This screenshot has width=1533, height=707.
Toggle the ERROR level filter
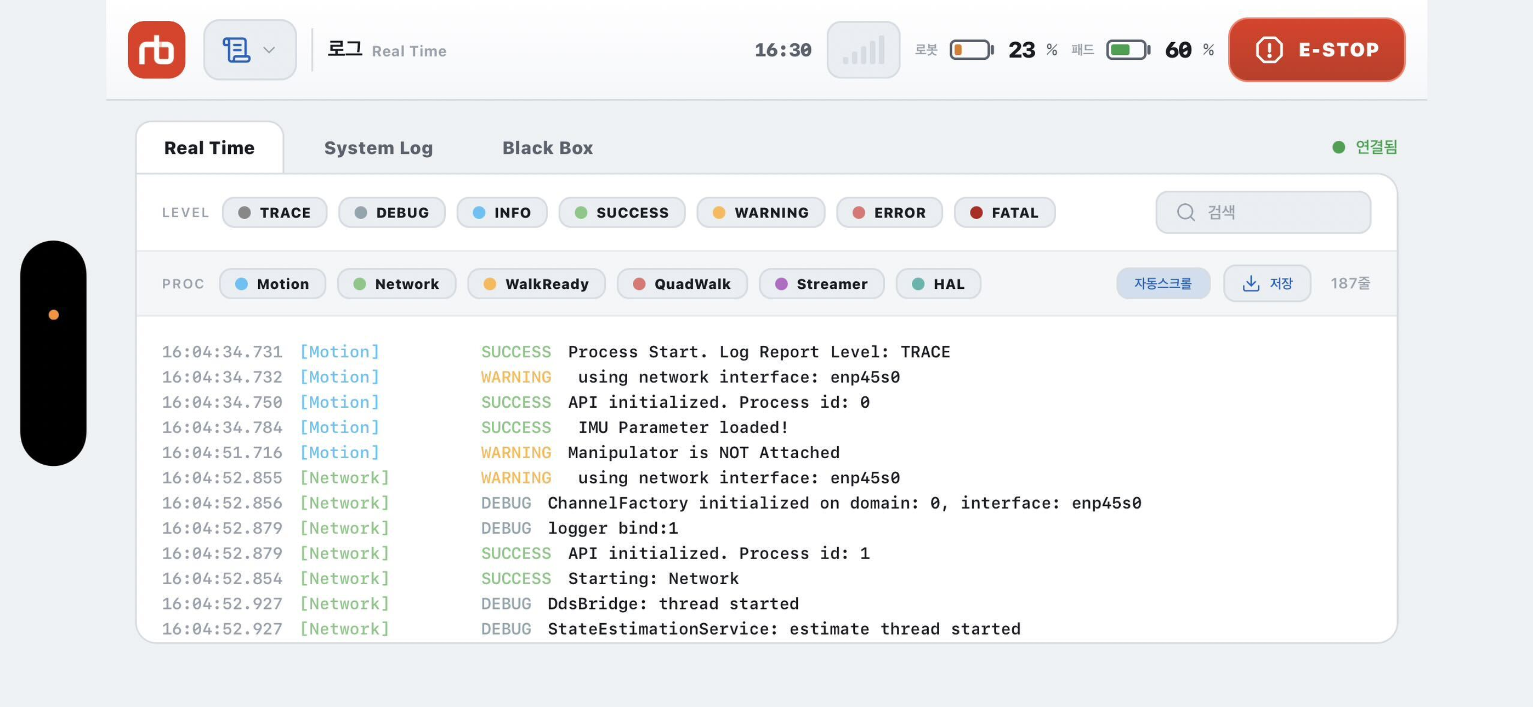pyautogui.click(x=889, y=213)
